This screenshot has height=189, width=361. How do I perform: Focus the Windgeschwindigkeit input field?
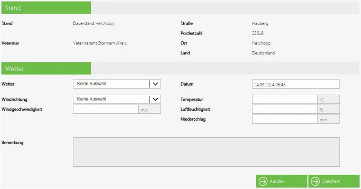106,109
